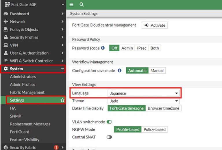Open the Theme dropdown showing Jade
This screenshot has width=222, height=150.
pyautogui.click(x=143, y=101)
